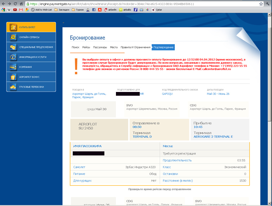Go to the Пассажиры booking step
The height and width of the screenshot is (206, 272).
point(100,47)
